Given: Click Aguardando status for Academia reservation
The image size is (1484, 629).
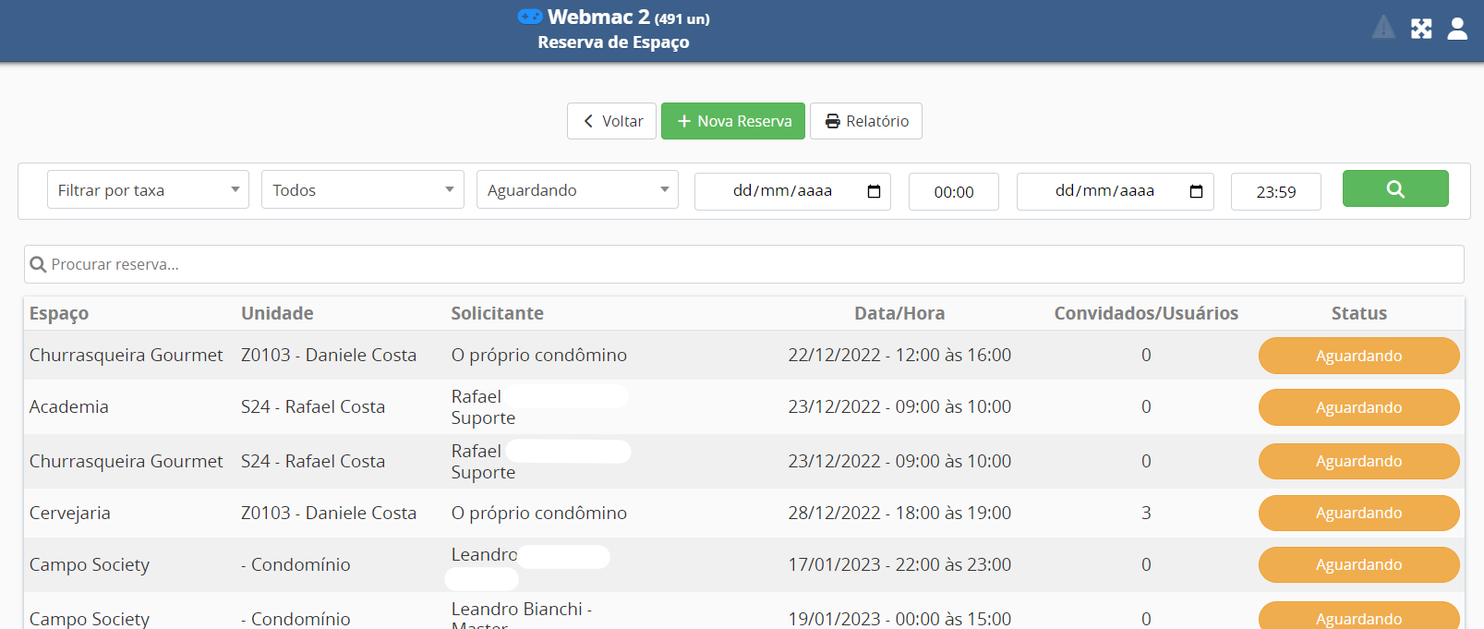Looking at the screenshot, I should [x=1358, y=407].
